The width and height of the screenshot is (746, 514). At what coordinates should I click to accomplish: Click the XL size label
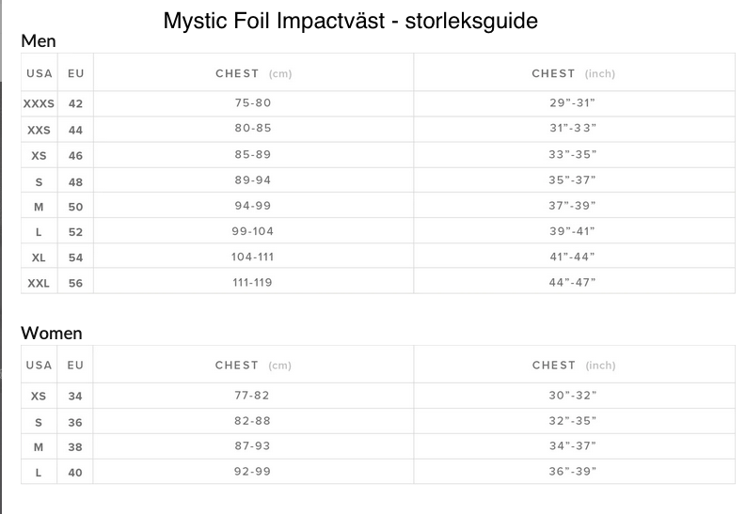click(x=39, y=257)
